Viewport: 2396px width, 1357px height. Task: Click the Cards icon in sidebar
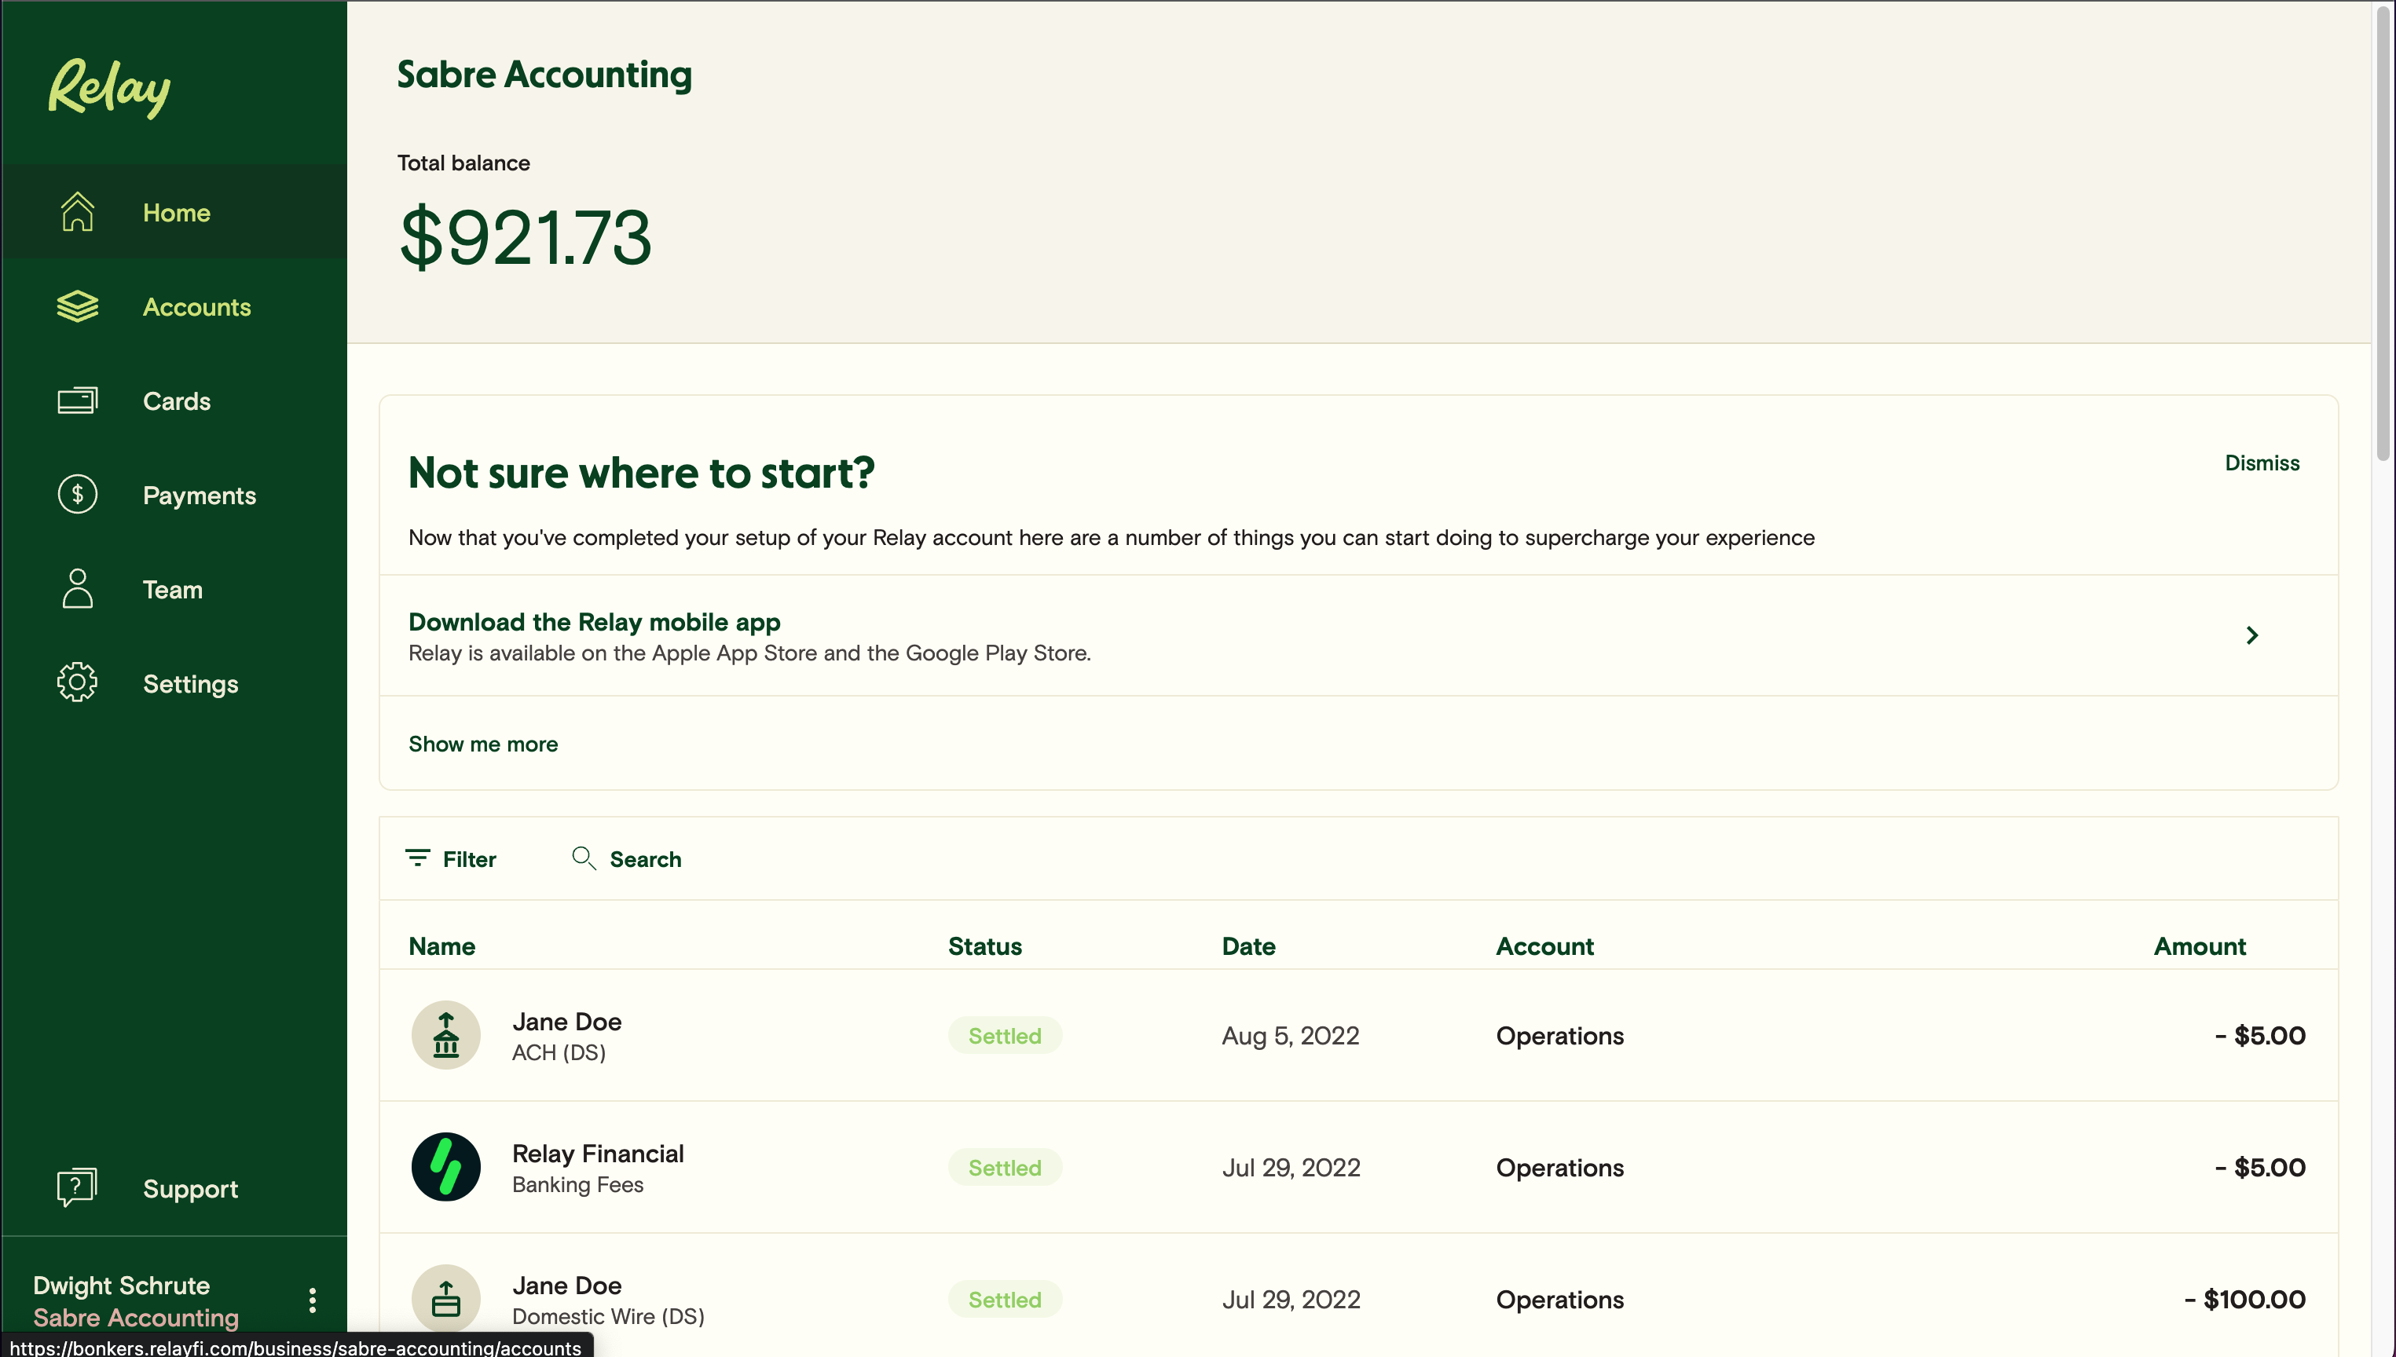[x=78, y=401]
